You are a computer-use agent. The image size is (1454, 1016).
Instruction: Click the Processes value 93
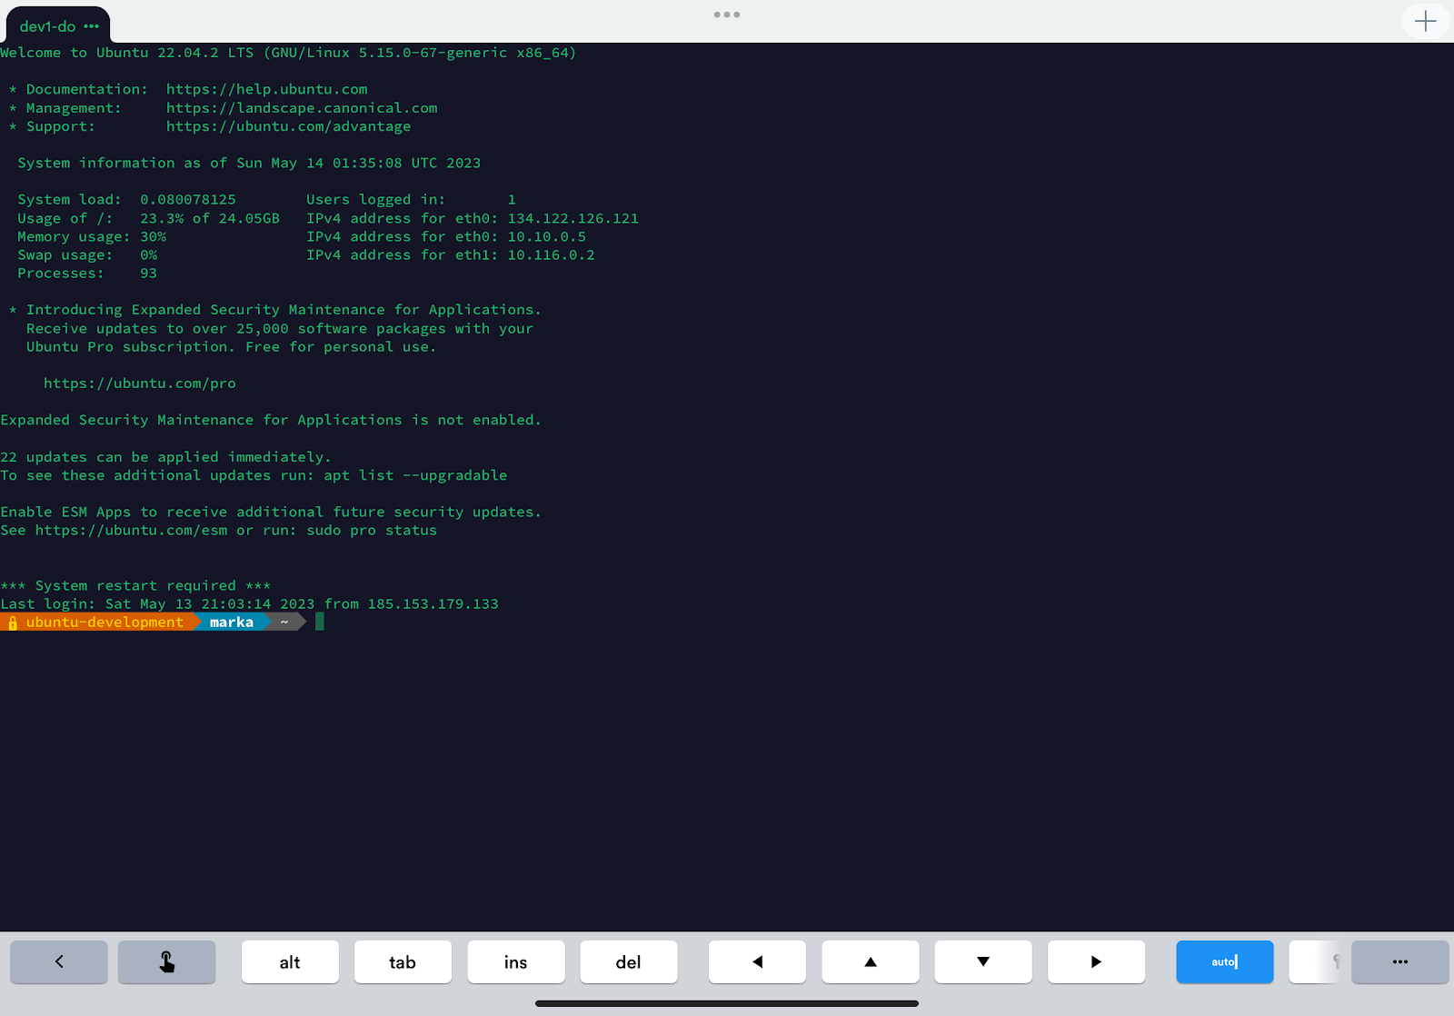[148, 274]
